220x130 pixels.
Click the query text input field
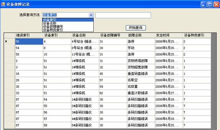(x=123, y=15)
